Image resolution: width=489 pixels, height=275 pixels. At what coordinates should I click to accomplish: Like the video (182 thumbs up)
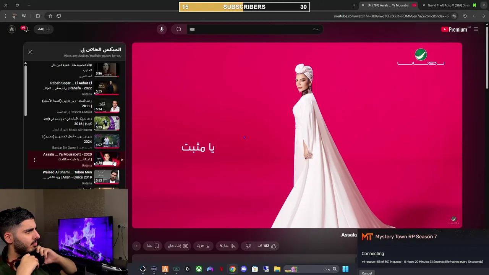tap(267, 246)
